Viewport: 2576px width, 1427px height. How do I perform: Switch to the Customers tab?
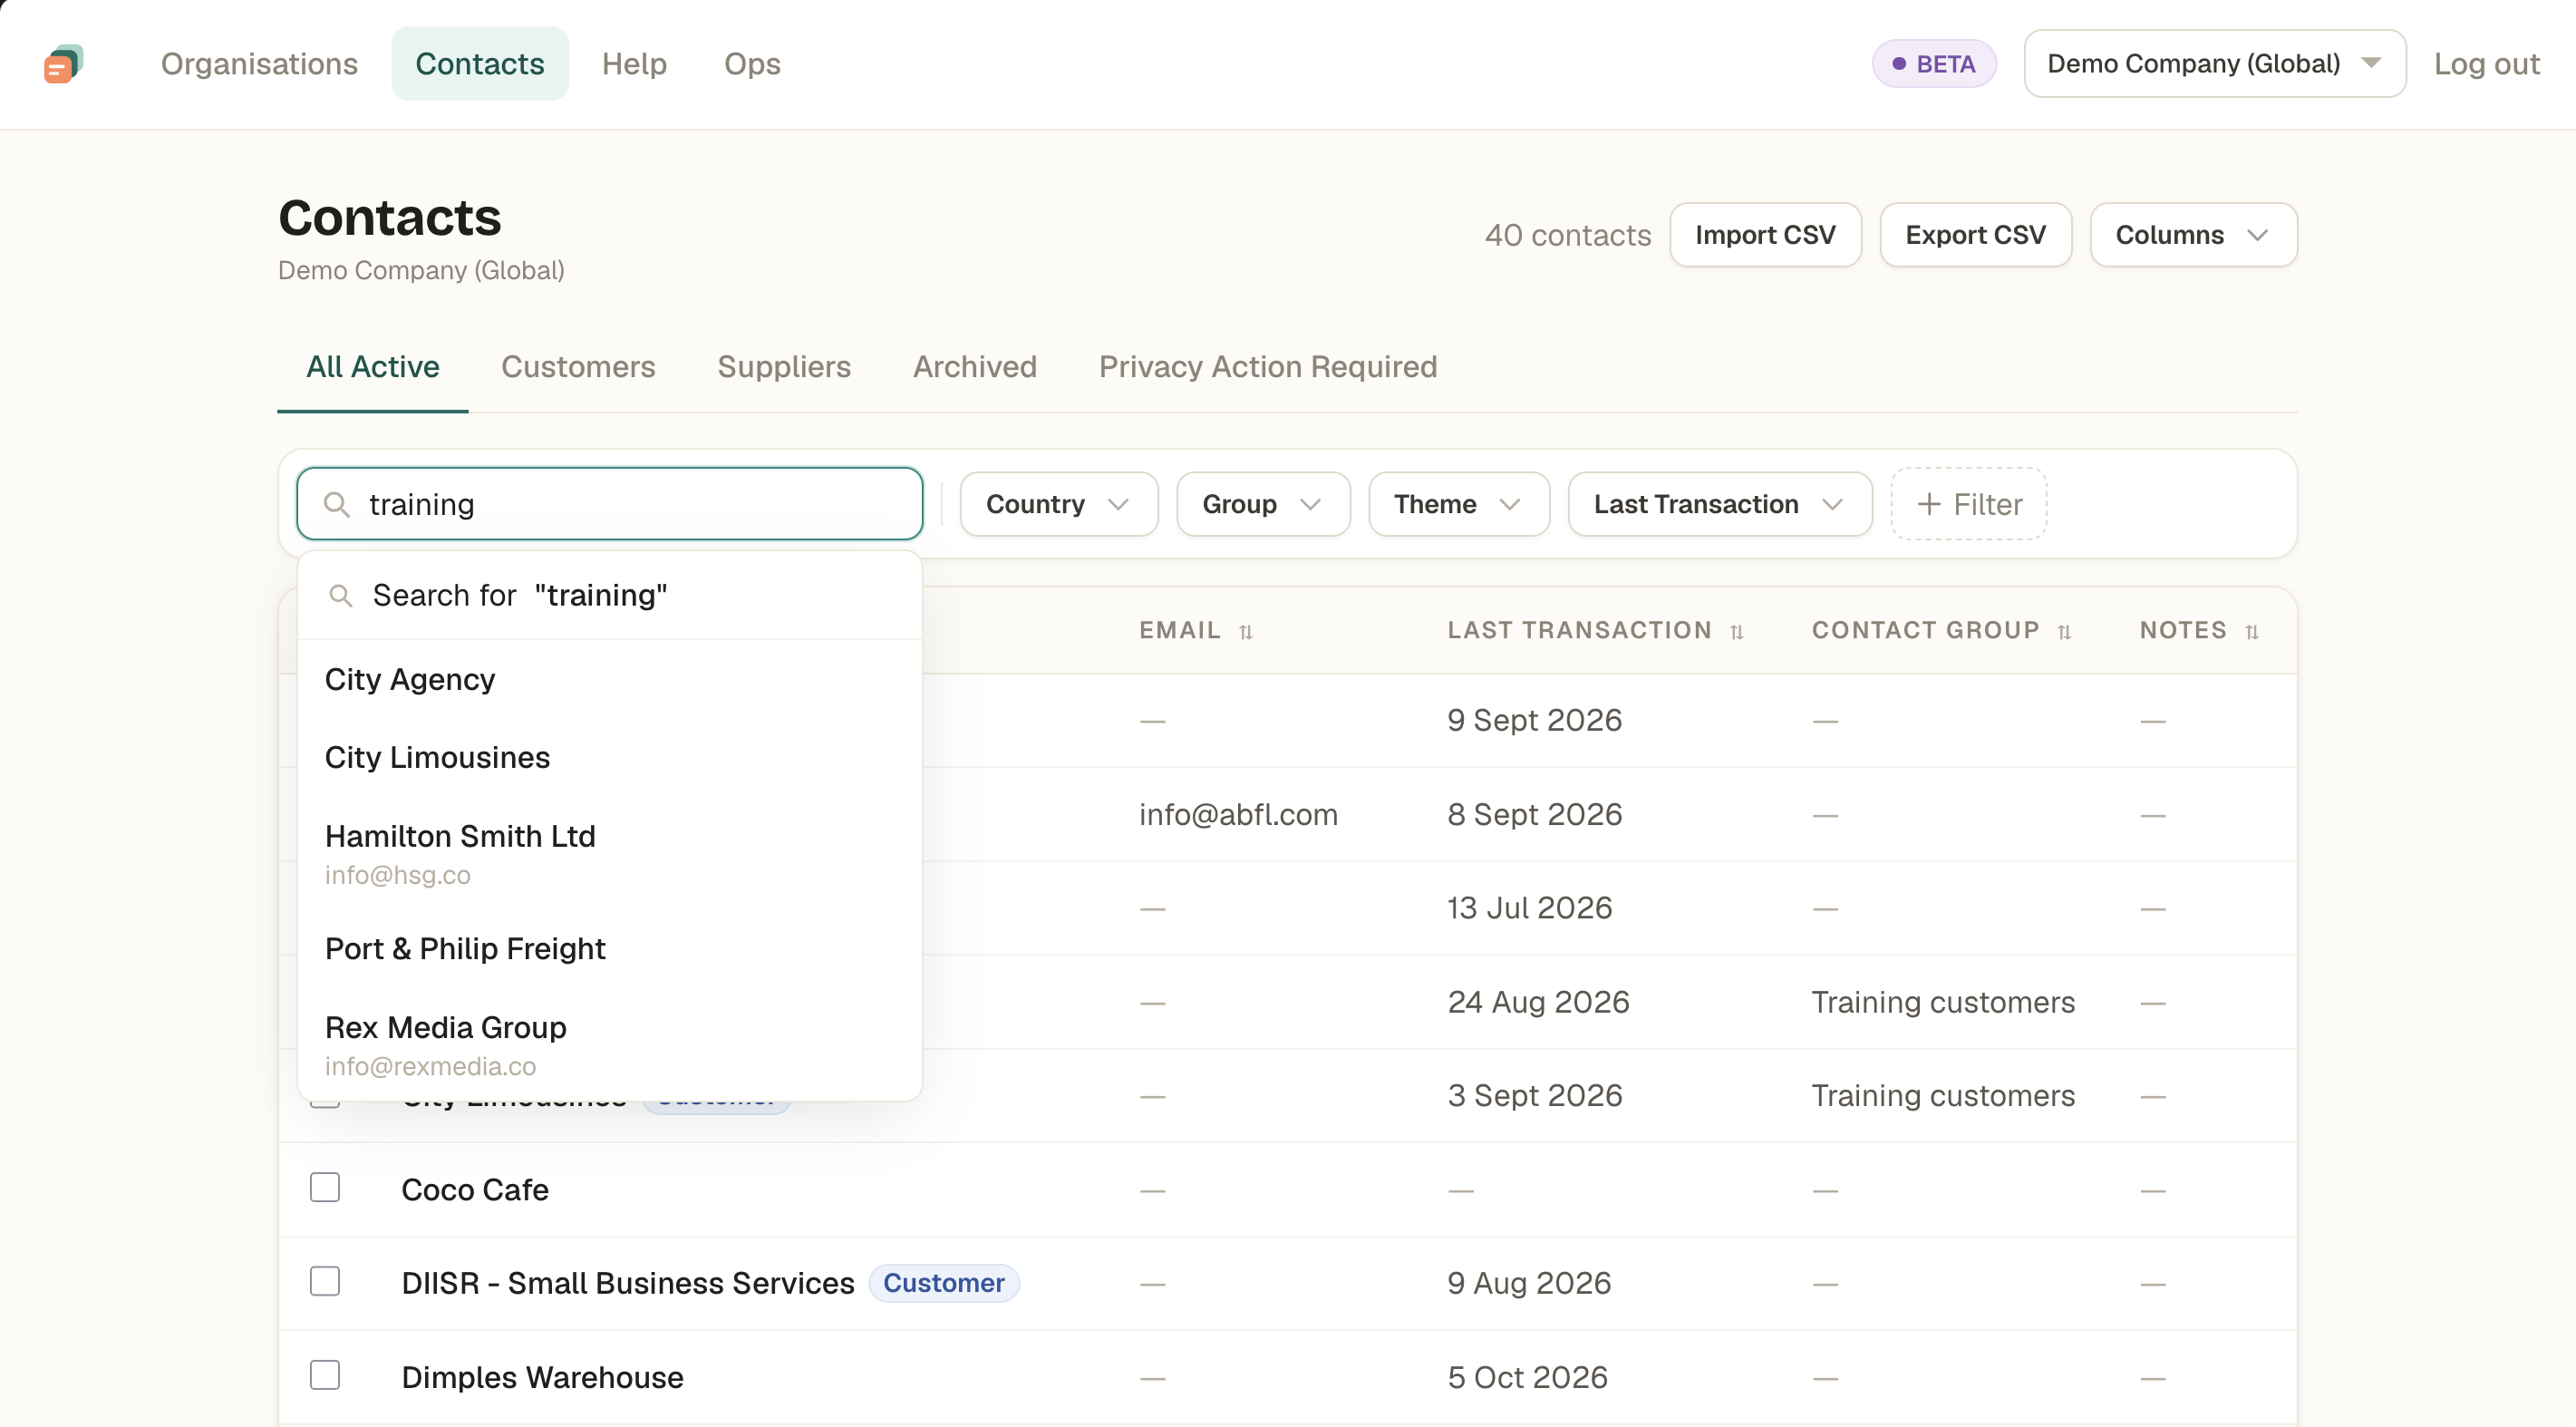pos(578,367)
